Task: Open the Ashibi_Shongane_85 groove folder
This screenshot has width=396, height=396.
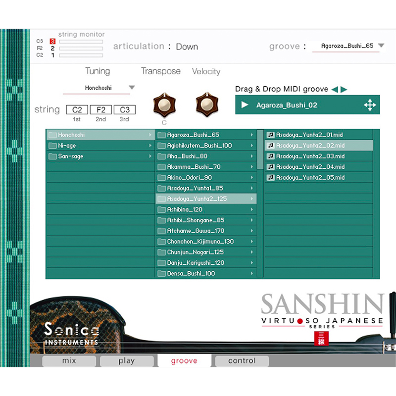Action: (x=206, y=220)
